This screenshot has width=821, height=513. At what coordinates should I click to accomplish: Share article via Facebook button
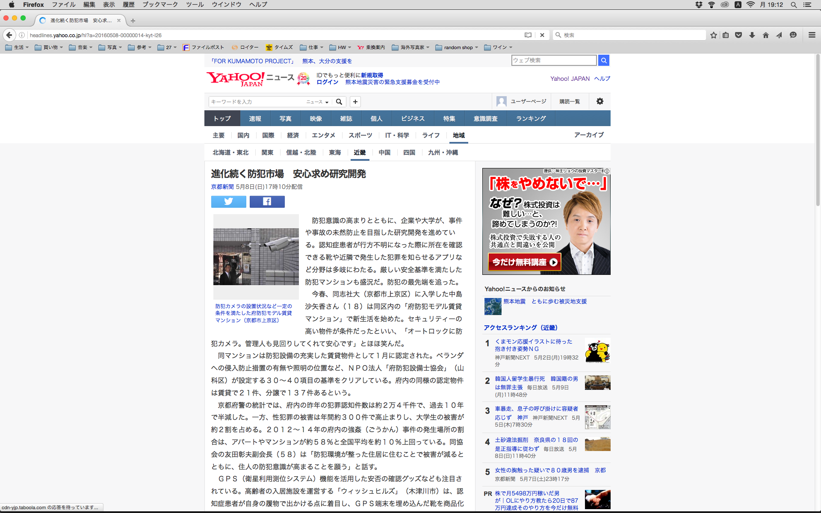[267, 201]
